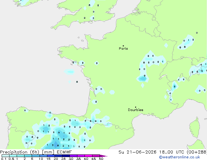The height and width of the screenshot is (160, 207).
Task: Click the '25' legend scale label
Action: pyautogui.click(x=63, y=159)
